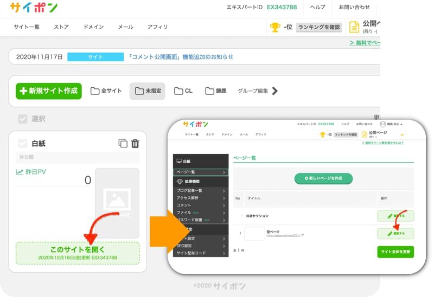Click ヘルプ in the main header
The height and width of the screenshot is (297, 434).
click(317, 7)
